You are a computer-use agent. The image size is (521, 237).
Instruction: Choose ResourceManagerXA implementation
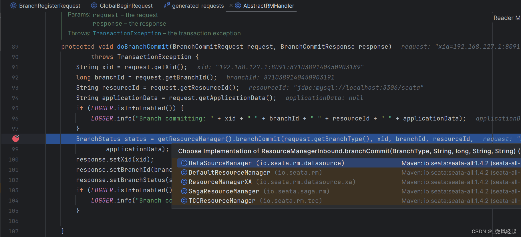(x=349, y=182)
